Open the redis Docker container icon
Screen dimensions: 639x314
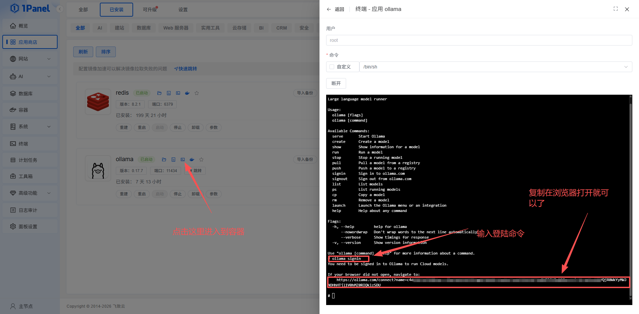[187, 93]
